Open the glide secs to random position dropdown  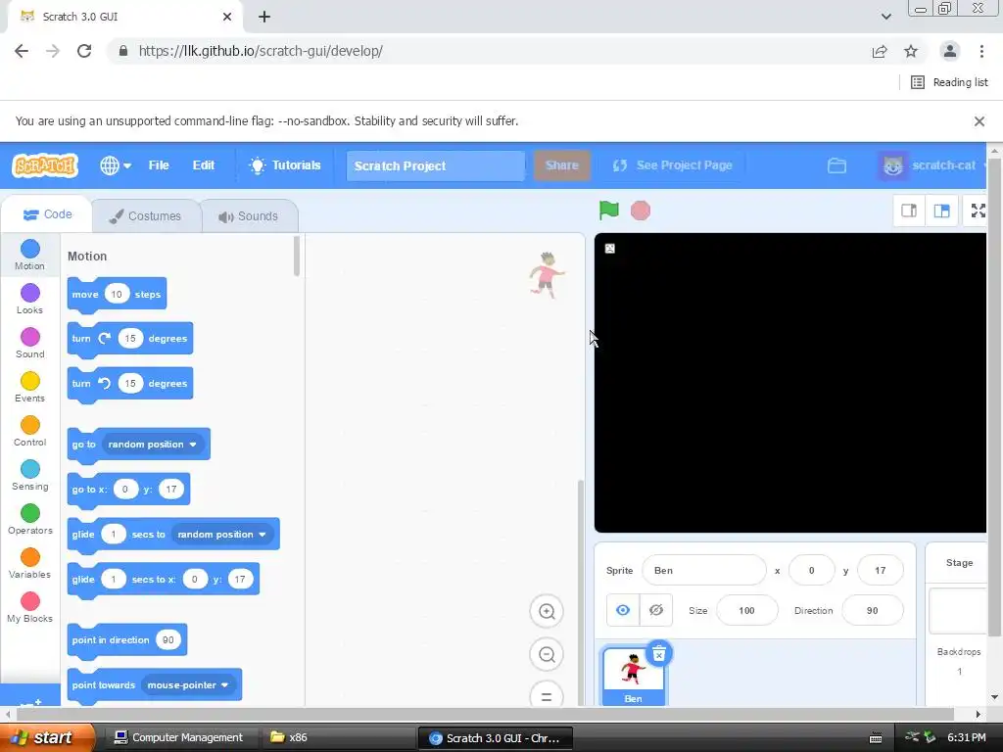click(x=221, y=534)
